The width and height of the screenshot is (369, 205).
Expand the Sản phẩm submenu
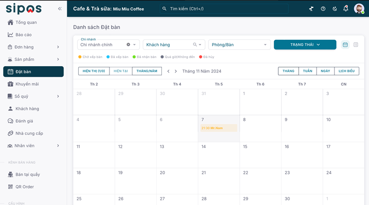click(58, 59)
